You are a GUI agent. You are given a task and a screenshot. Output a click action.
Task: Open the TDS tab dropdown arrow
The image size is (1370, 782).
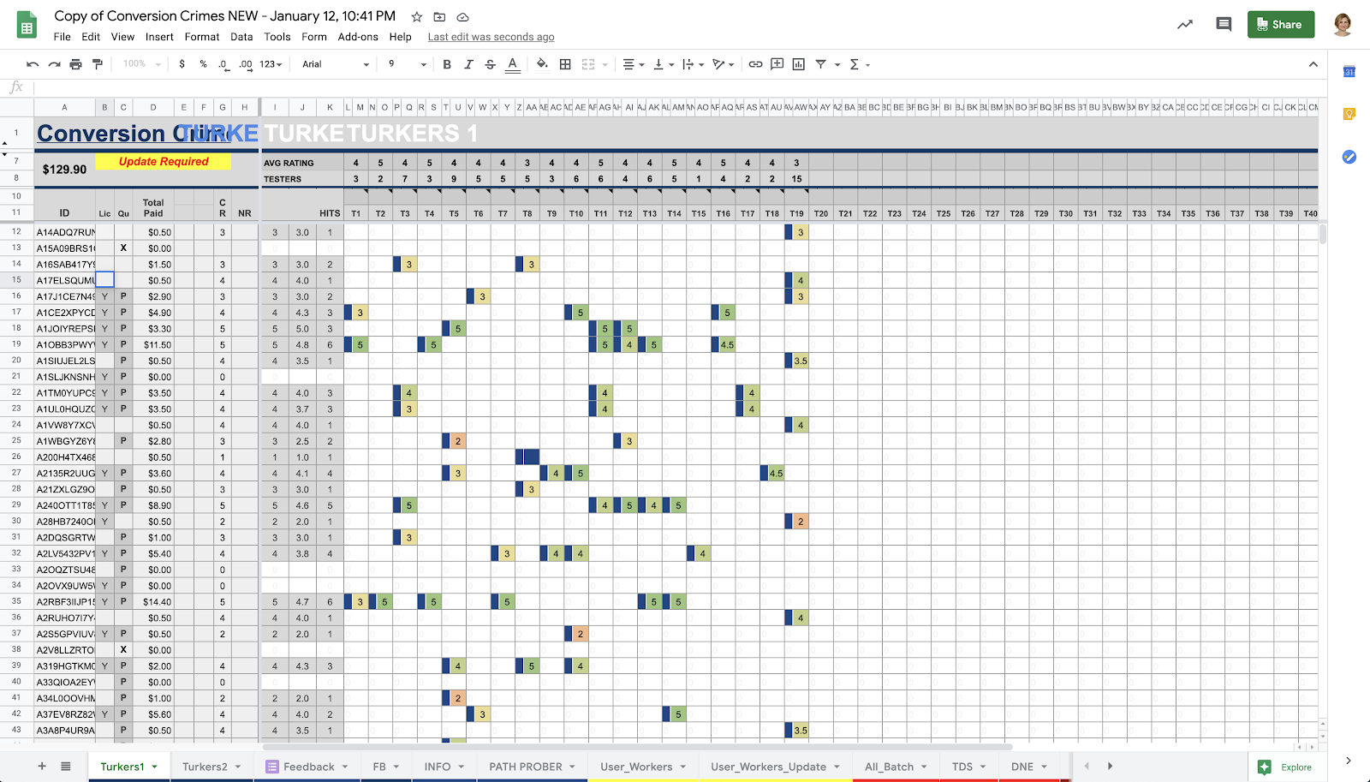(983, 767)
